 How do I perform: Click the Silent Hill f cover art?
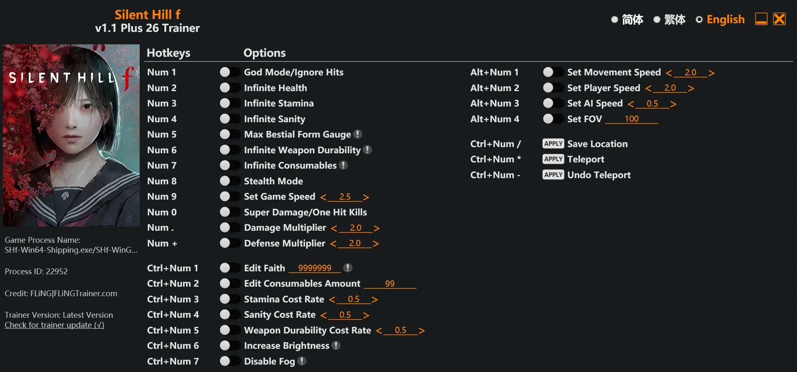(71, 135)
